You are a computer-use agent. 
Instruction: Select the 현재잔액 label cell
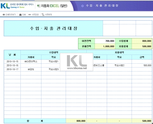click(86, 46)
